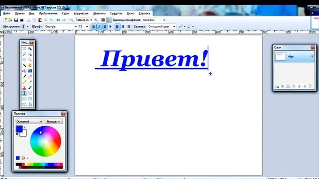Open the Эффекты menu
This screenshot has height=179, width=319.
pyautogui.click(x=99, y=13)
